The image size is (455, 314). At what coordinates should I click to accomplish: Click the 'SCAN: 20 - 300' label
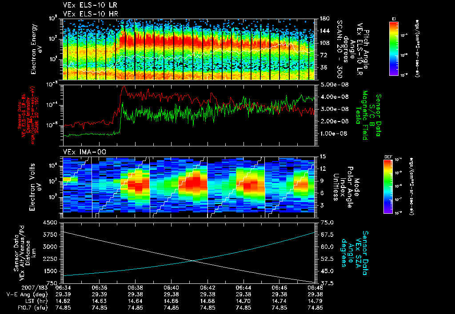[339, 49]
